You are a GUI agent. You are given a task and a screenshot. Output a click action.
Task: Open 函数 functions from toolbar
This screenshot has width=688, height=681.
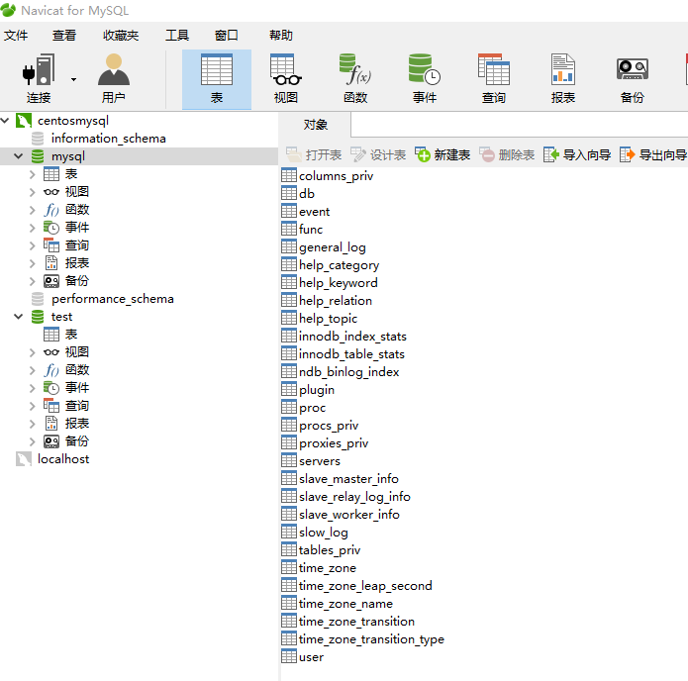pyautogui.click(x=355, y=79)
